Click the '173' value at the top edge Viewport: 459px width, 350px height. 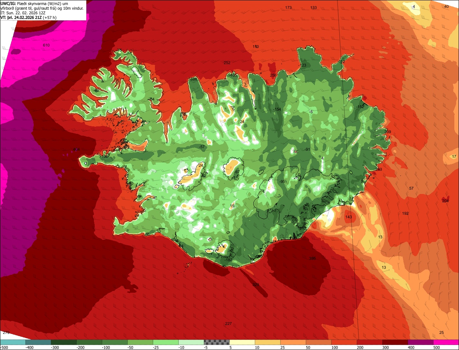coord(288,8)
